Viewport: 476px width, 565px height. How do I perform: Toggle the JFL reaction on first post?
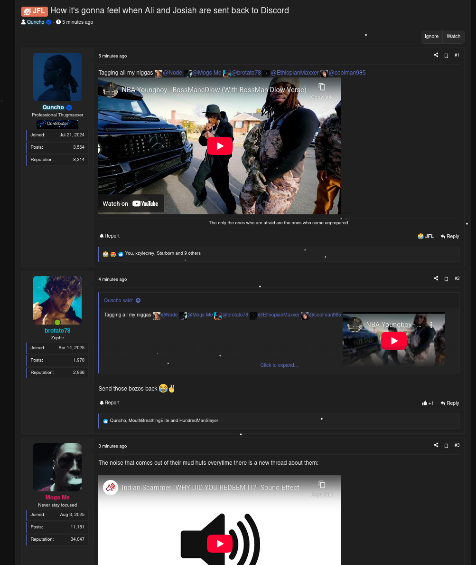pos(426,236)
